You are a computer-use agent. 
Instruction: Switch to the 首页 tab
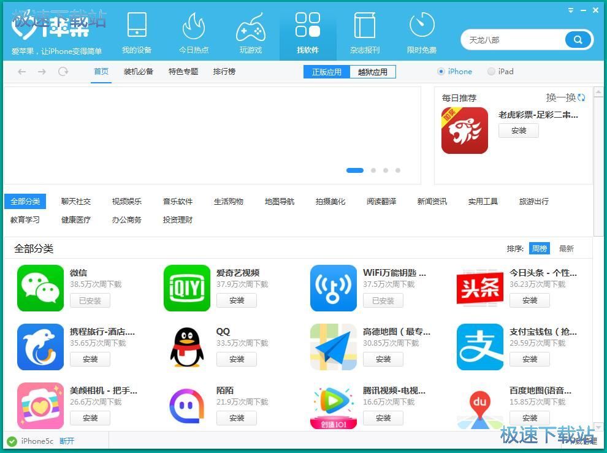101,72
